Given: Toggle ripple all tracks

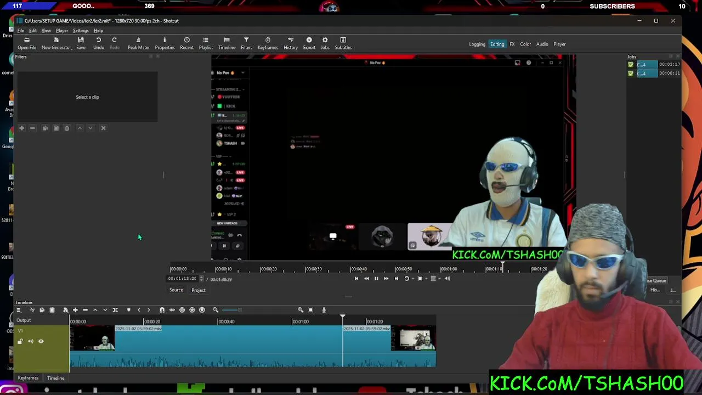Looking at the screenshot, I should [192, 310].
